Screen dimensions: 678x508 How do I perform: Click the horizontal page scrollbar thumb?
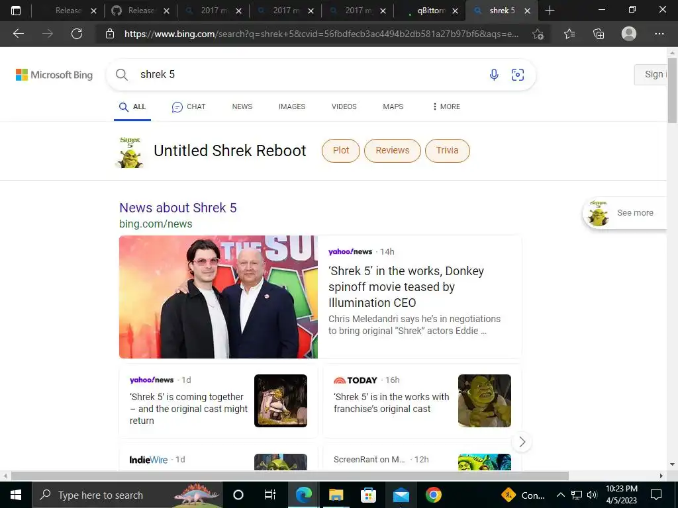290,476
